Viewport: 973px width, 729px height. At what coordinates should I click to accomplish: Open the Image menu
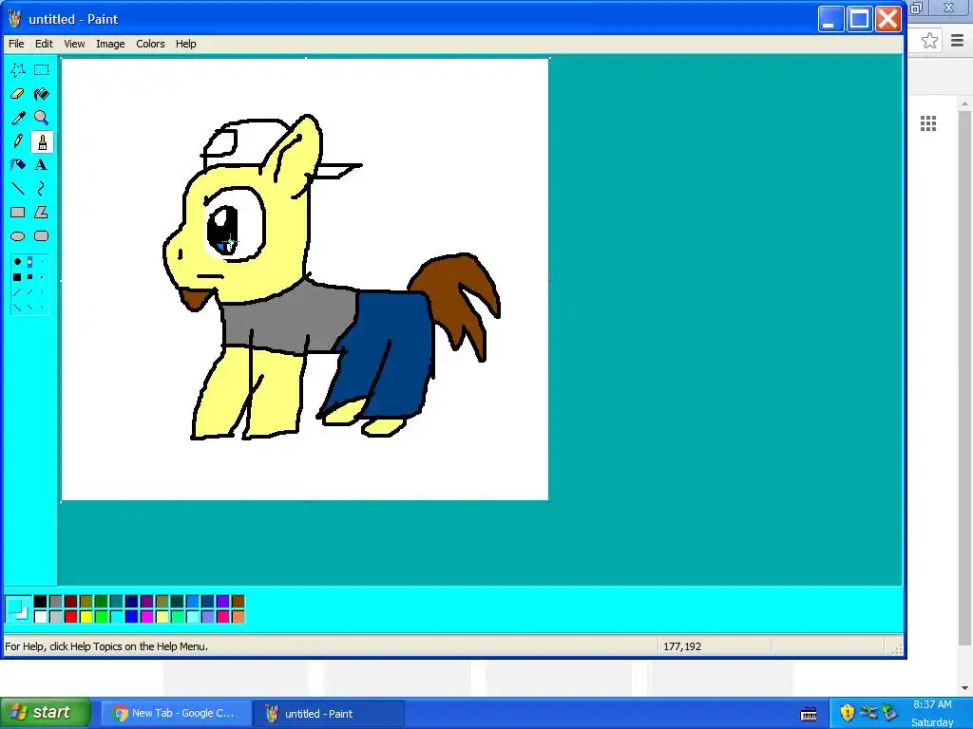(110, 44)
